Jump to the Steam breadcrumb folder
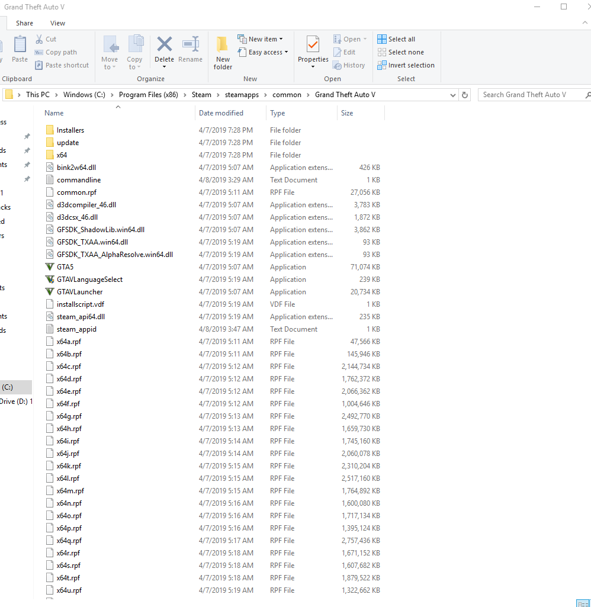Screen dimensions: 591x607 tap(201, 95)
